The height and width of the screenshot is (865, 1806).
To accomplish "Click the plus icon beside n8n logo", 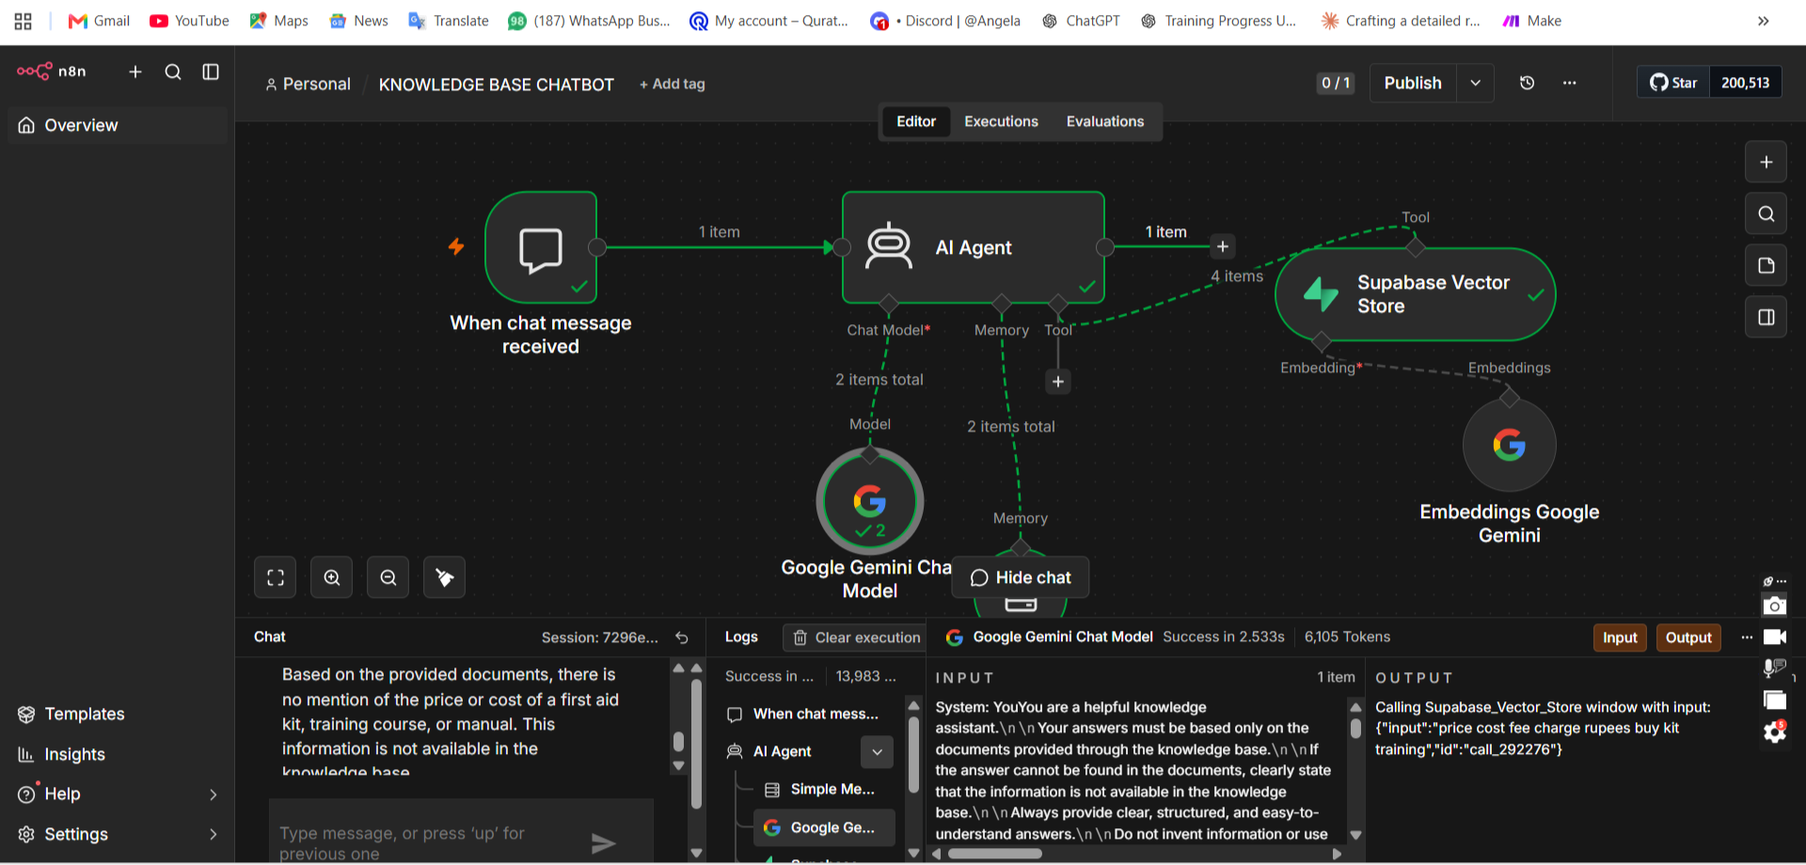I will pos(135,71).
